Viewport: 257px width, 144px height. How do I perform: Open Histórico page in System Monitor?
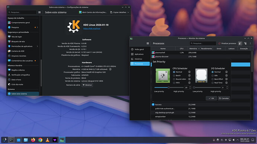140,59
